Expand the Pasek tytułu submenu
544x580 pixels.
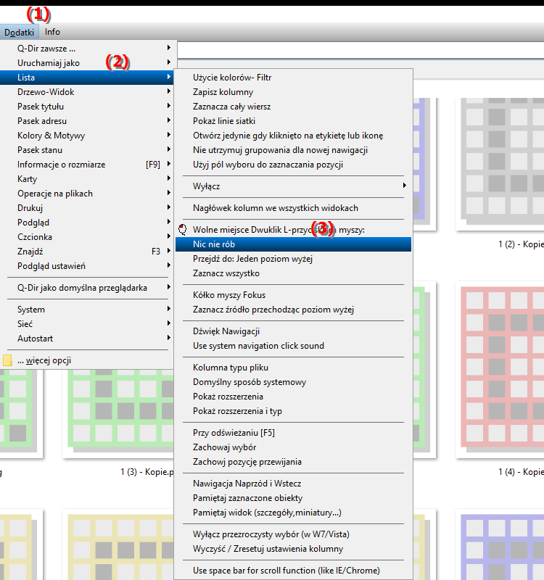[x=87, y=107]
